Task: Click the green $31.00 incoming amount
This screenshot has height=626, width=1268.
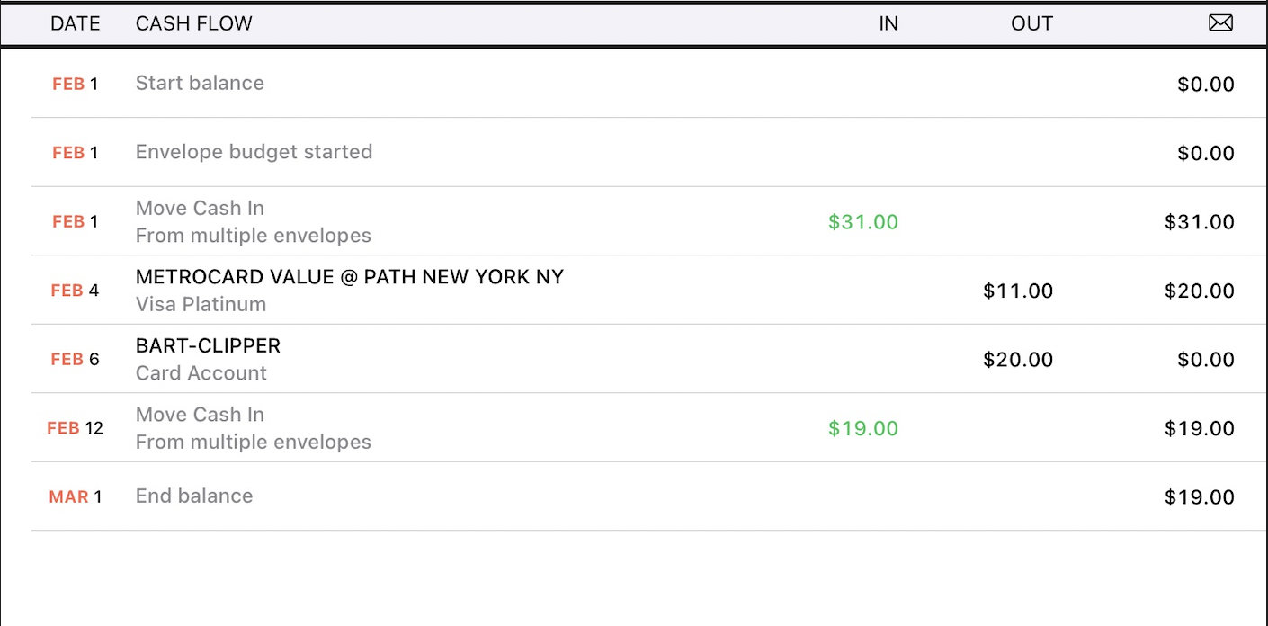Action: click(x=863, y=222)
